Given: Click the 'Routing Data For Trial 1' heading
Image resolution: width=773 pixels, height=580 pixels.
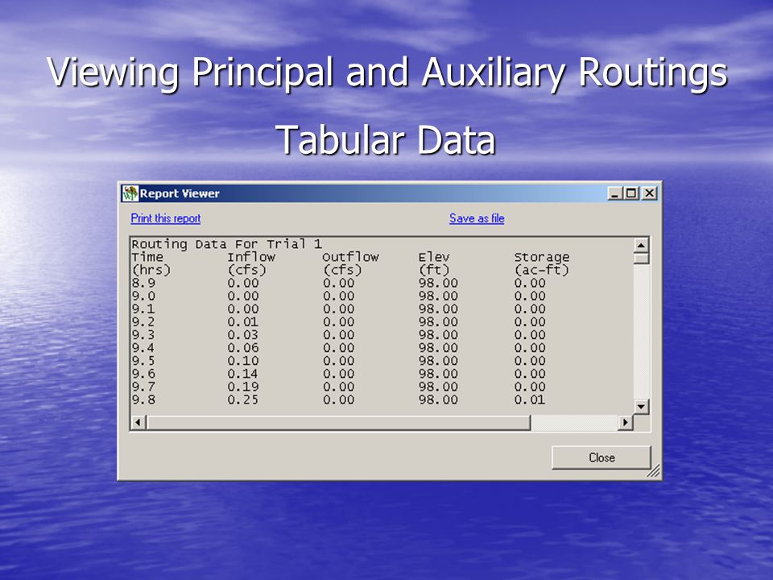Looking at the screenshot, I should (x=227, y=244).
